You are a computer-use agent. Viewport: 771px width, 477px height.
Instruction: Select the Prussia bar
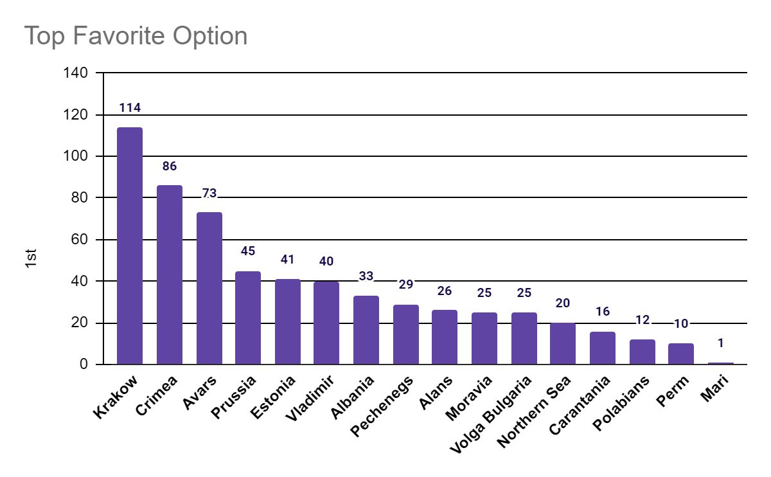[x=248, y=318]
